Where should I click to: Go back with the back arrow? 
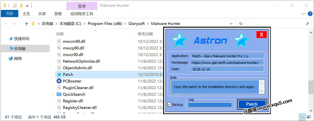click(x=6, y=24)
